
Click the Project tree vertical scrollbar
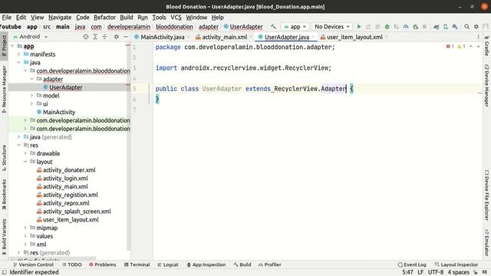[128, 147]
